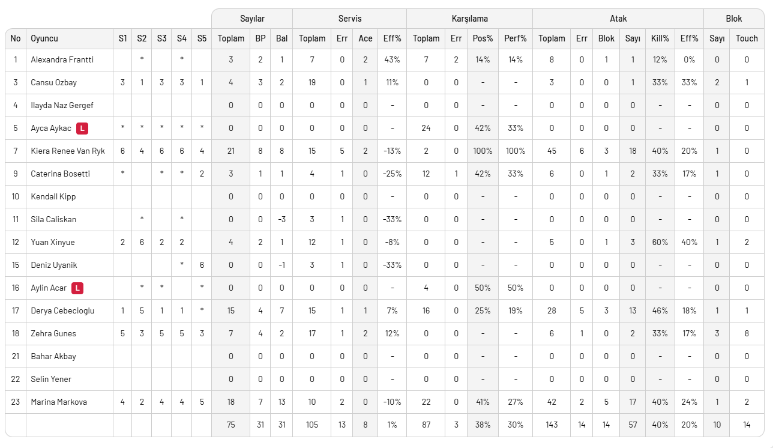
Task: Click the Karşılama group header
Action: click(469, 19)
